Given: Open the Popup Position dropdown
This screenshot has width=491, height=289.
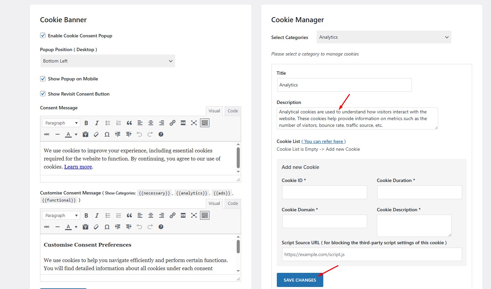Looking at the screenshot, I should coord(107,61).
